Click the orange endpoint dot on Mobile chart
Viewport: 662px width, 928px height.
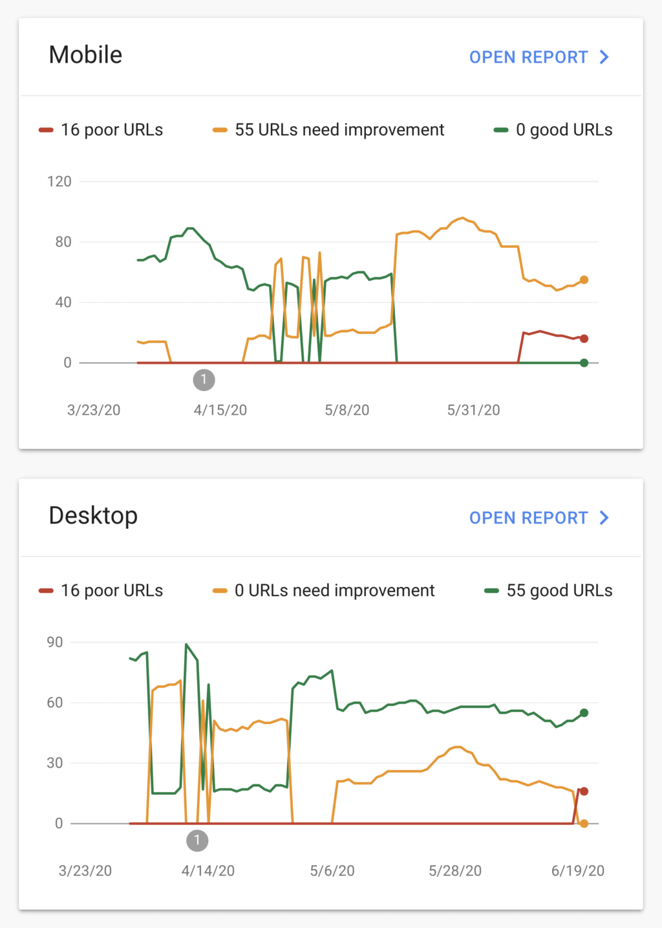coord(584,280)
